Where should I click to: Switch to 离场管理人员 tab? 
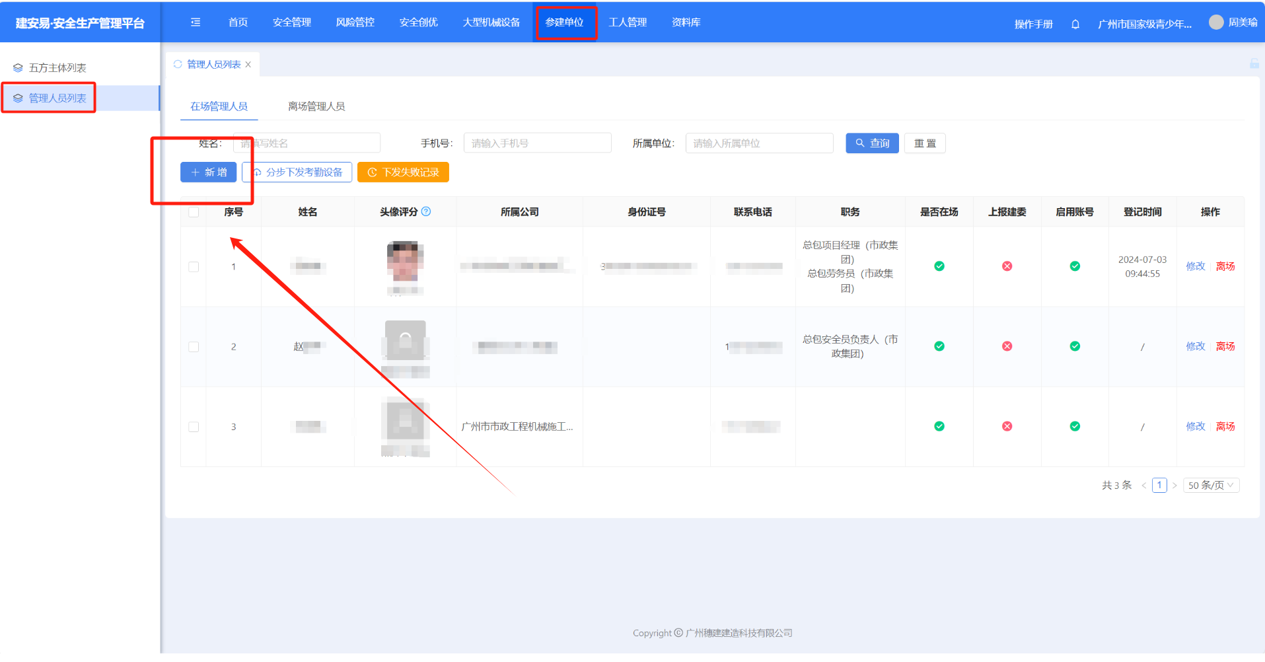316,106
